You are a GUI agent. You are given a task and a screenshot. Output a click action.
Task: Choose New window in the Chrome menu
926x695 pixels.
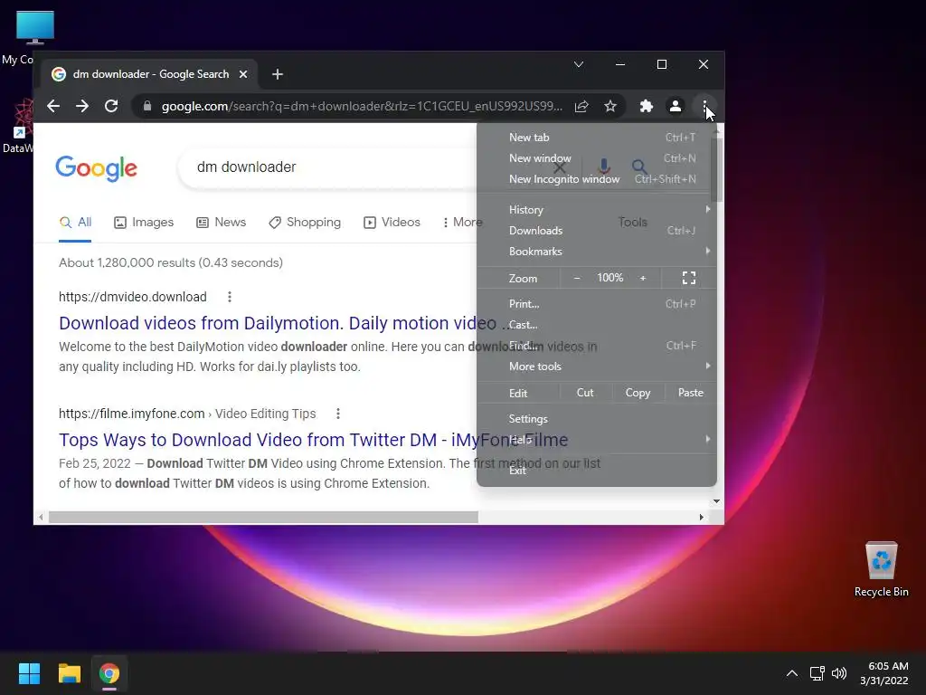597,158
